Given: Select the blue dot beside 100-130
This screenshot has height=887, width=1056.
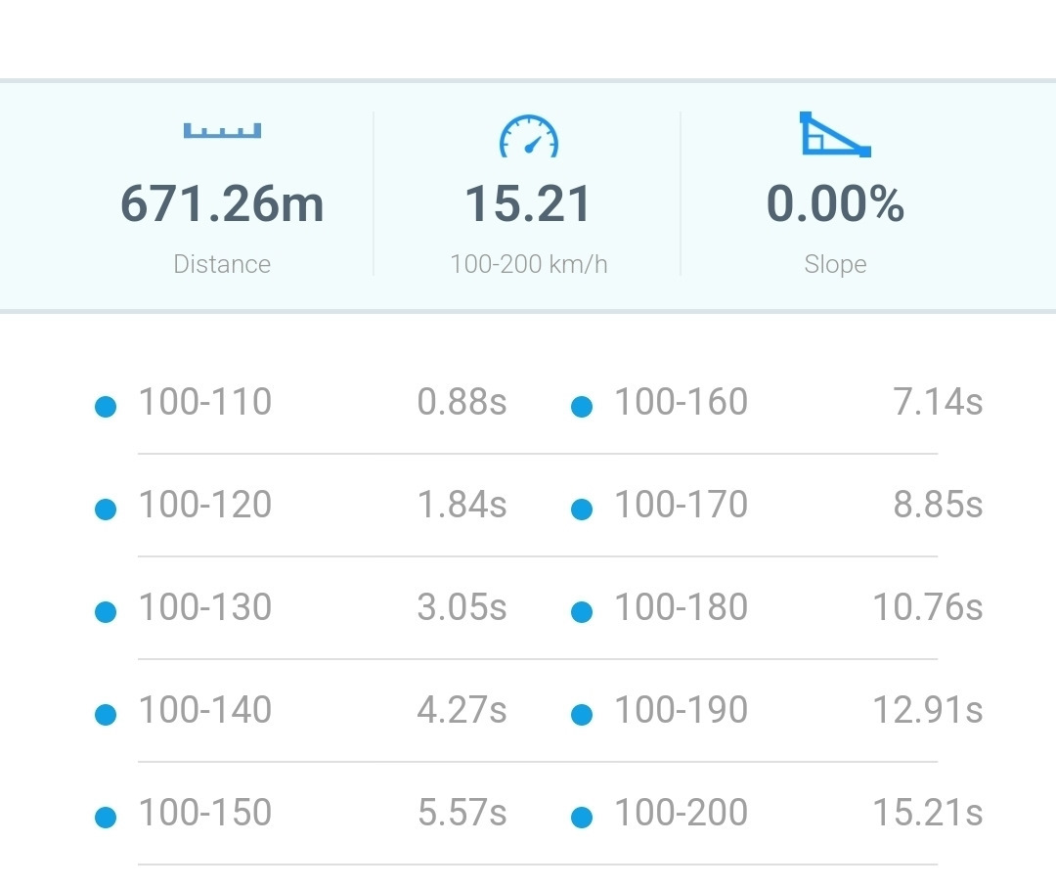Looking at the screenshot, I should (x=106, y=612).
